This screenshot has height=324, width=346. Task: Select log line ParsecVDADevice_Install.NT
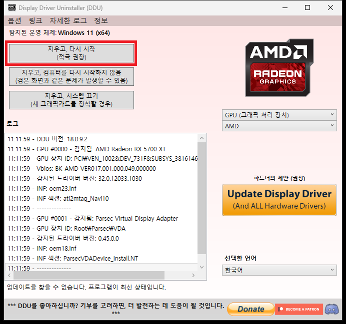101,259
